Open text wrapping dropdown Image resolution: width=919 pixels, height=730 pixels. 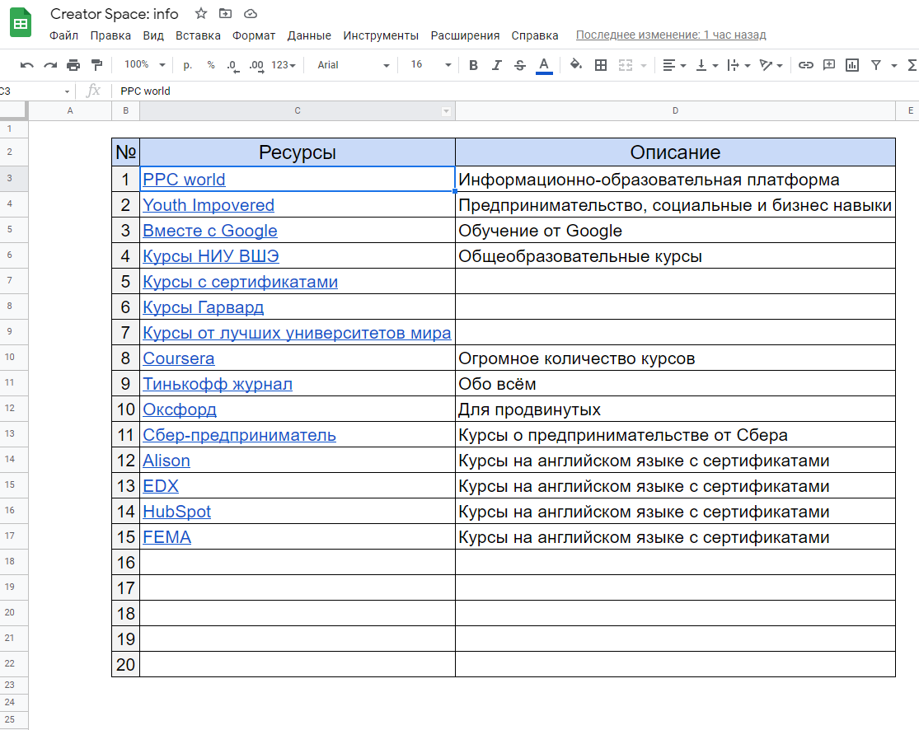738,65
